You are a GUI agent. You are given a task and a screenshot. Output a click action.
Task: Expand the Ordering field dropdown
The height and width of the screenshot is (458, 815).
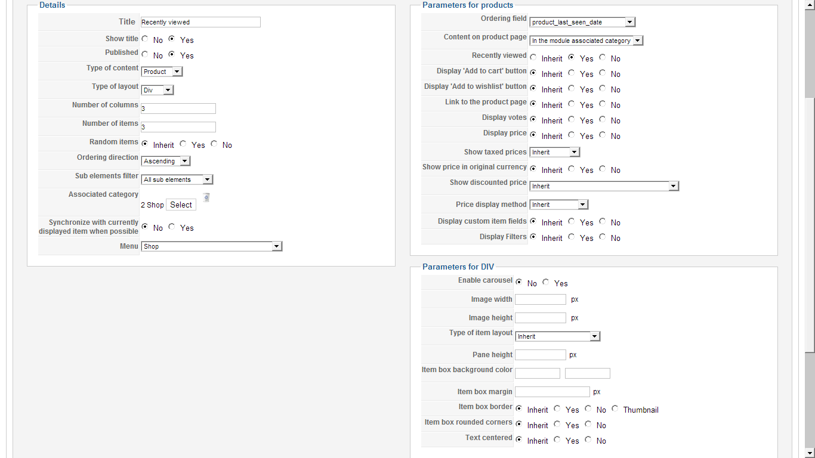click(x=582, y=22)
